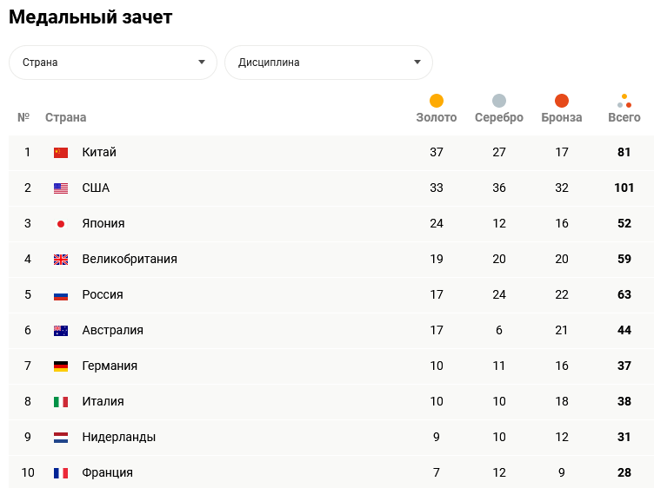Click the France flag icon
654x488 pixels.
[x=61, y=473]
